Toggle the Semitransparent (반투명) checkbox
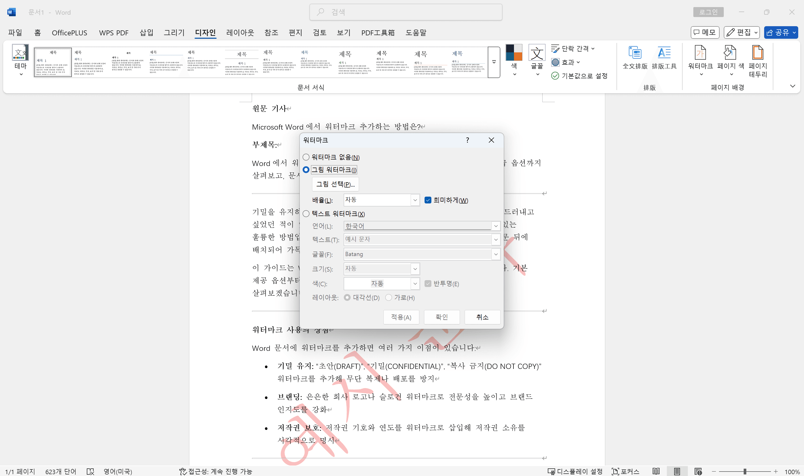This screenshot has height=476, width=804. (427, 284)
